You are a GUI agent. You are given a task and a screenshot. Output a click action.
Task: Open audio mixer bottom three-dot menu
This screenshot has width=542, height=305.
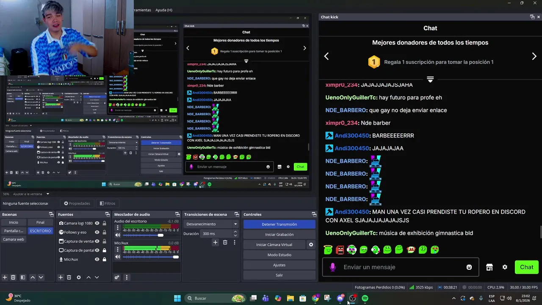click(126, 277)
